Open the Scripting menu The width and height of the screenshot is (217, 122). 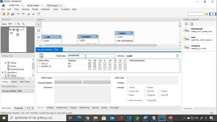point(65,9)
